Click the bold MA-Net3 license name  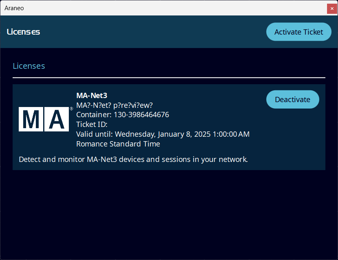click(x=92, y=96)
